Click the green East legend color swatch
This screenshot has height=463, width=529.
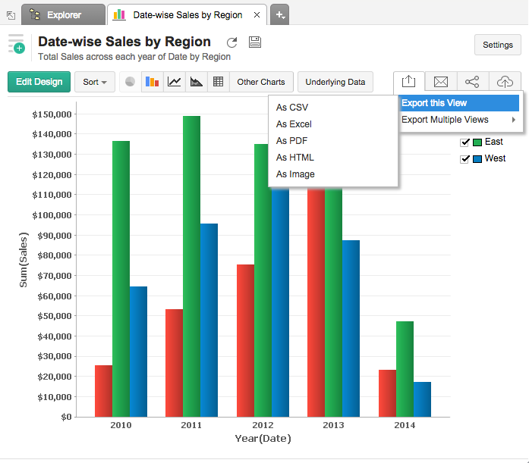477,142
